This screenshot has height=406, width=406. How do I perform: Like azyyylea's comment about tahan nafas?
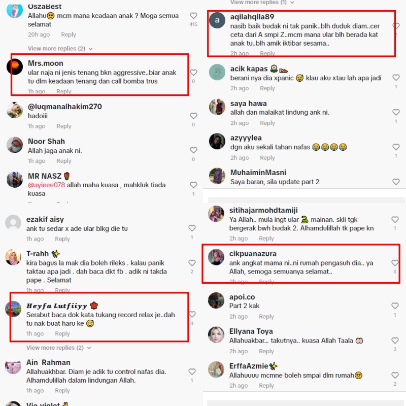[396, 147]
